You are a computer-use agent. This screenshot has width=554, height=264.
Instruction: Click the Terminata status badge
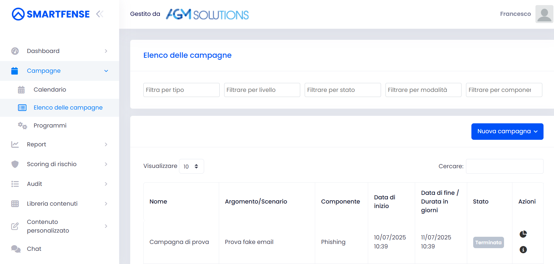click(488, 242)
